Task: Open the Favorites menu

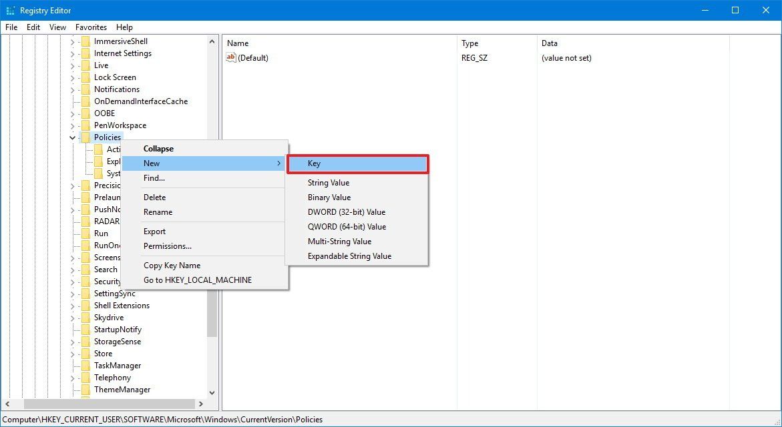Action: (x=91, y=27)
